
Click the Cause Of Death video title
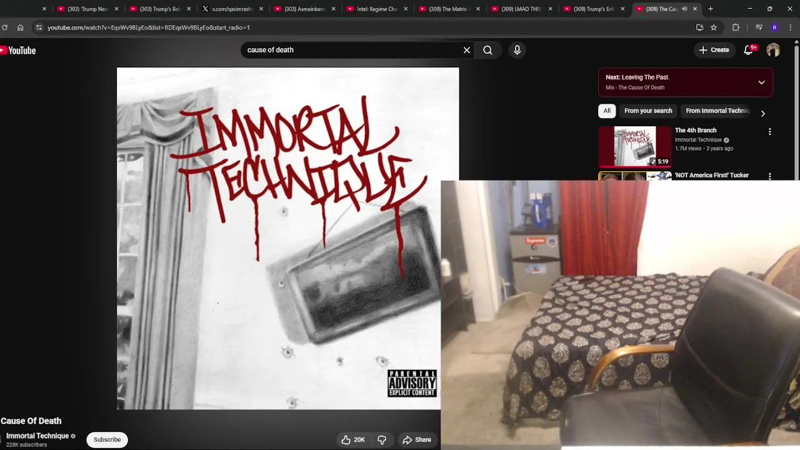(x=31, y=421)
